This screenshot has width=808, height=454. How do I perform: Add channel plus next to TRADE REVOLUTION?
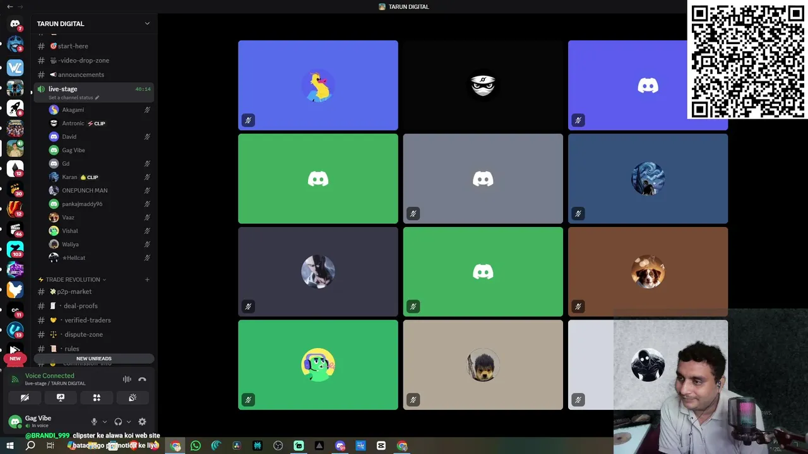coord(147,279)
